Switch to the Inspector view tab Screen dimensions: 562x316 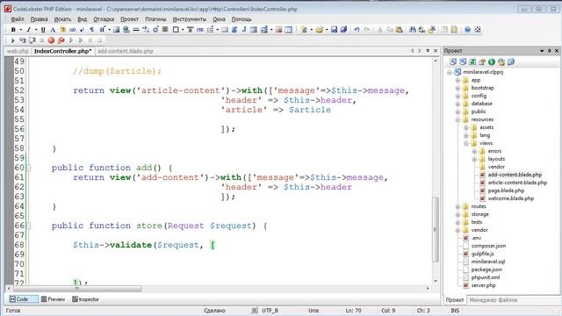coord(85,299)
